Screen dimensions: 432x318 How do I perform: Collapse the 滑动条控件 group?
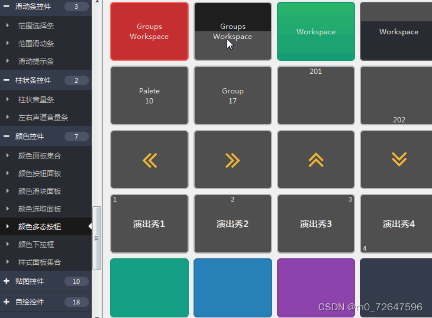point(7,7)
